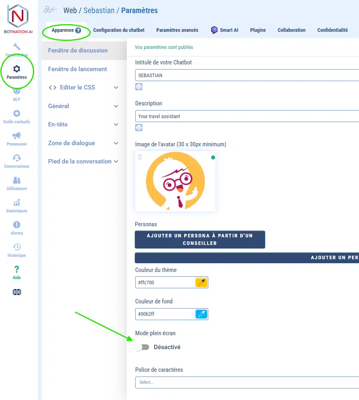Click Ajouter un persona à partir d'un conseiller
This screenshot has height=400, width=359.
200,240
